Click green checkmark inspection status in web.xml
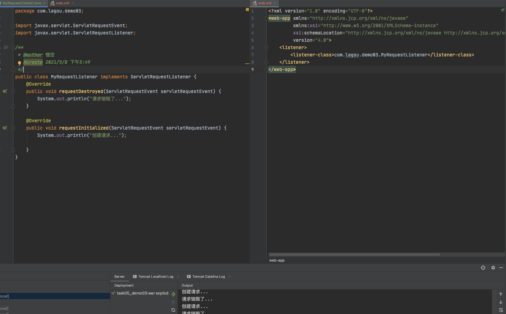Image resolution: width=506 pixels, height=314 pixels. tap(503, 10)
